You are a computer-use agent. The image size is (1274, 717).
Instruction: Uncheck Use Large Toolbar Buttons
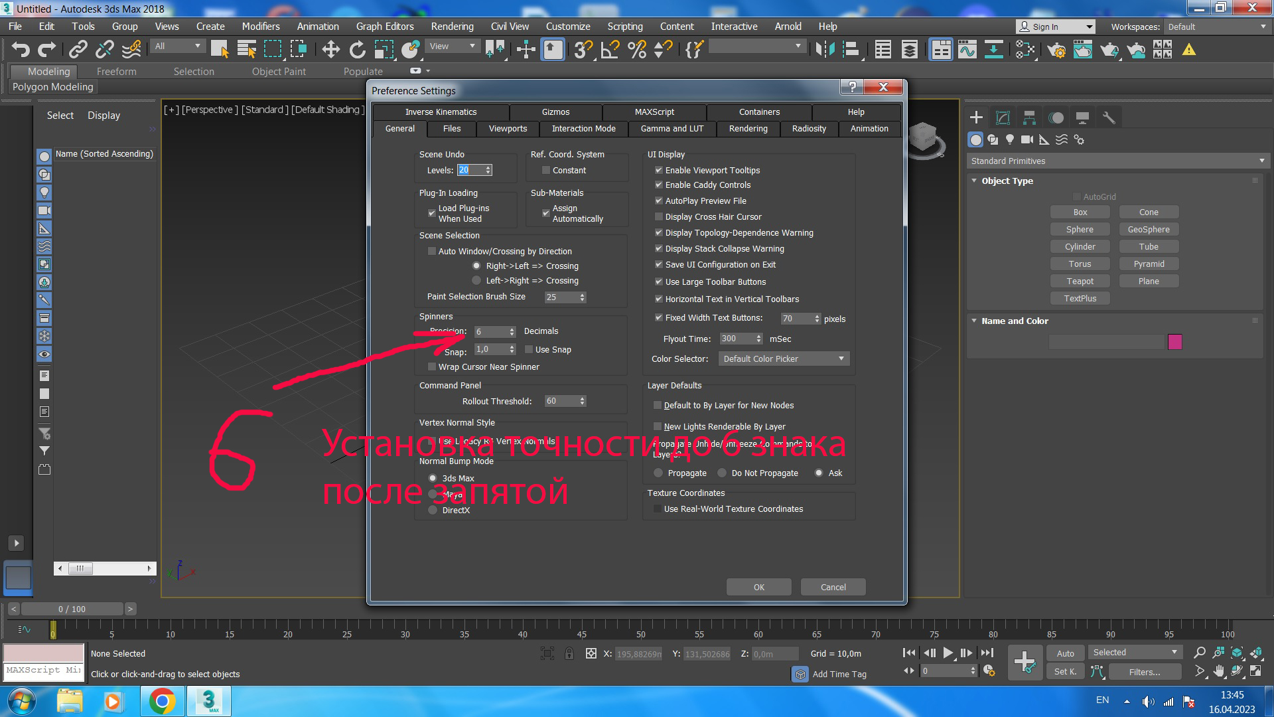659,282
